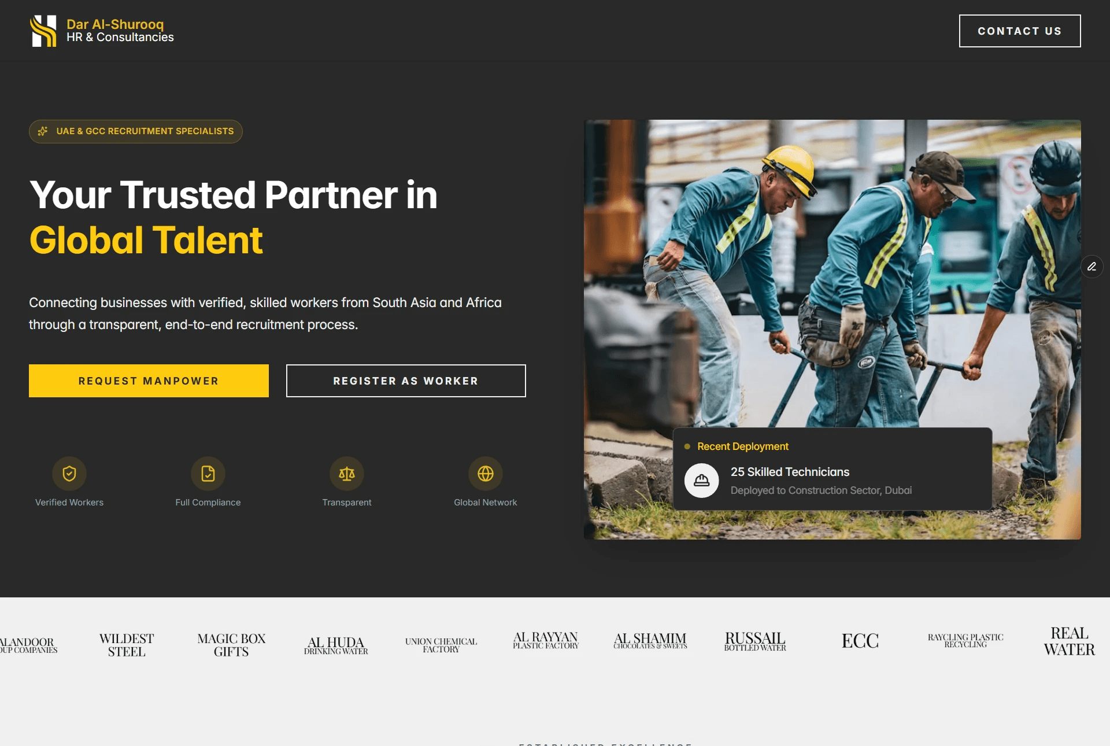
Task: Click Register as Worker button
Action: (x=406, y=381)
